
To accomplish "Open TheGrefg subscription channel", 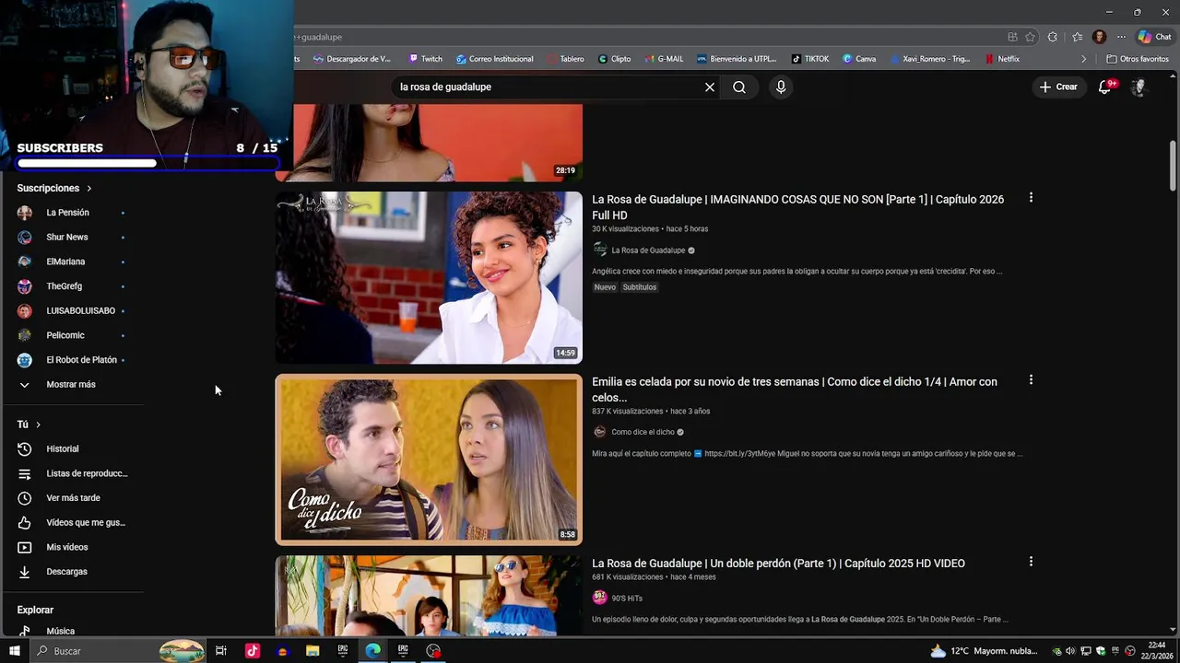I will click(72, 286).
